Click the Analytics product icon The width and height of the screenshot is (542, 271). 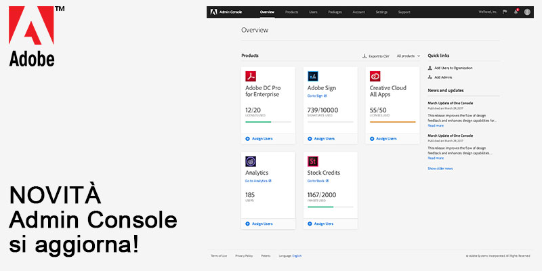tap(251, 161)
